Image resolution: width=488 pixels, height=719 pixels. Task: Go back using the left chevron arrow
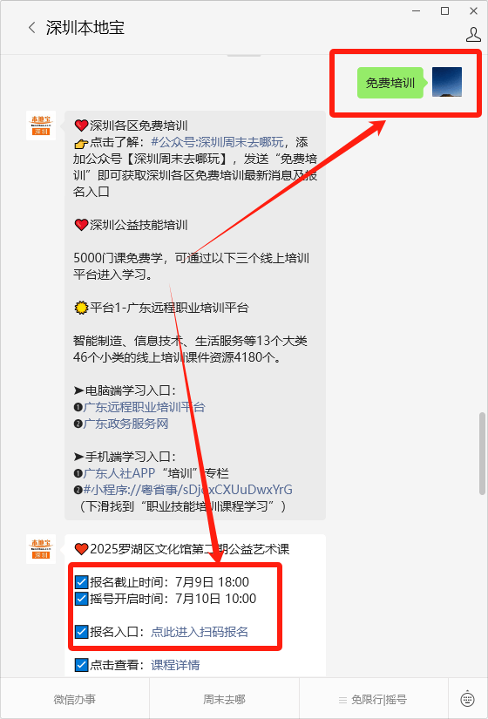coord(31,28)
